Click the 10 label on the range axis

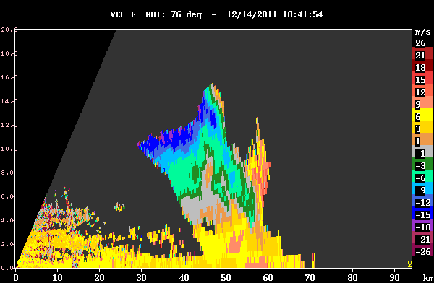[x=57, y=277]
